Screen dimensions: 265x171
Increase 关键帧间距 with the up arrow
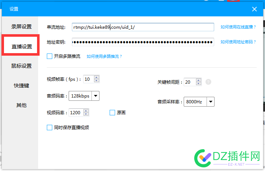pos(199,80)
